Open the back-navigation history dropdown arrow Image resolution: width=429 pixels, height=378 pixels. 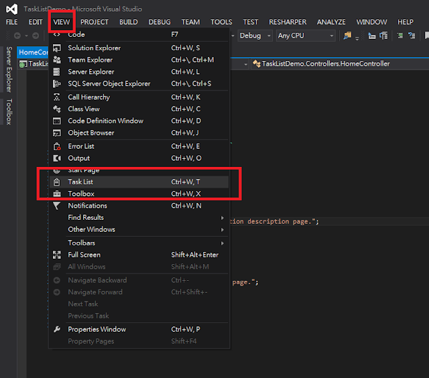[x=27, y=36]
